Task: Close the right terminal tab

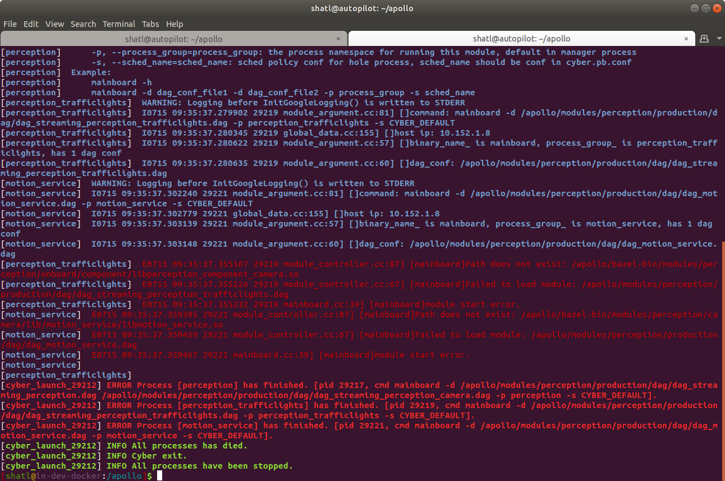Action: coord(686,39)
